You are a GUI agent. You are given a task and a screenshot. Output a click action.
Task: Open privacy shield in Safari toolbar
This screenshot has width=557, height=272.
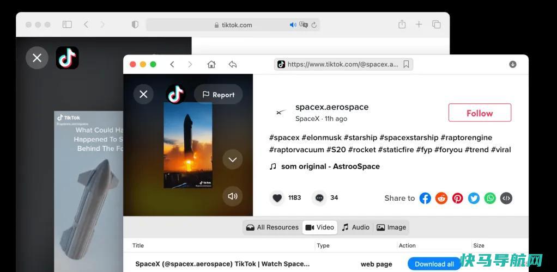click(x=135, y=24)
